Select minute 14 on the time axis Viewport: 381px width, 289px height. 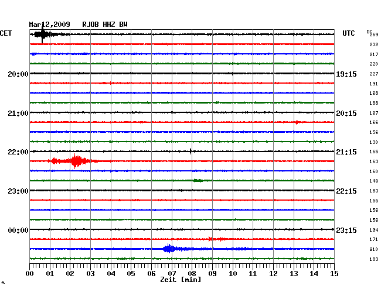(314, 274)
